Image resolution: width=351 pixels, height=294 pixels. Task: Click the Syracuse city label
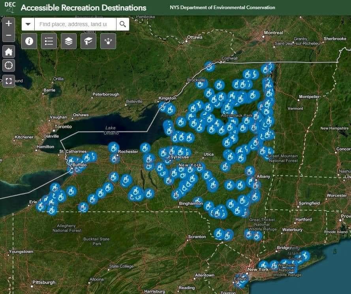[180, 157]
